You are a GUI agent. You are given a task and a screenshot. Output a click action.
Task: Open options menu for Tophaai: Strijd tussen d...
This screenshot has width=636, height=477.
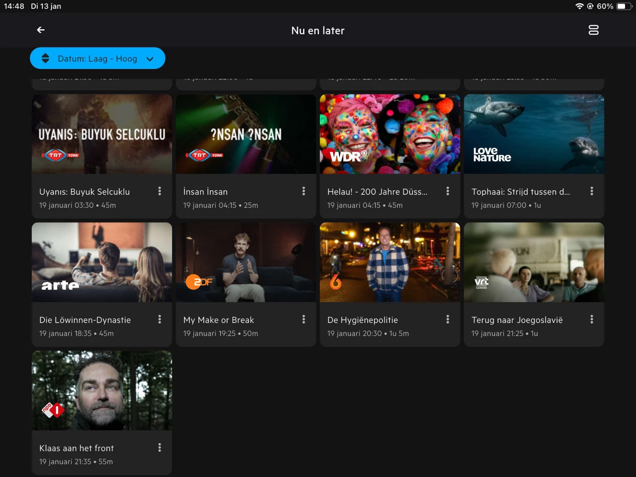(592, 191)
